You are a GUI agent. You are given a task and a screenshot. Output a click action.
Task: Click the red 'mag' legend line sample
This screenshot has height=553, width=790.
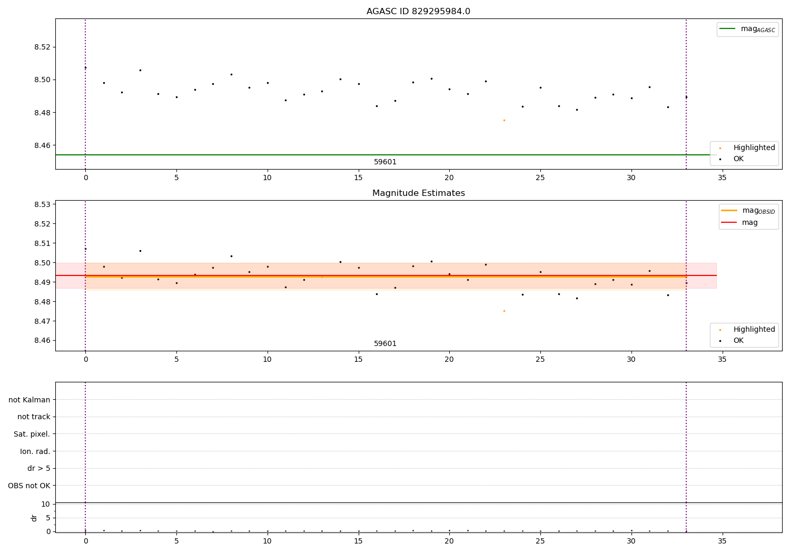[729, 222]
